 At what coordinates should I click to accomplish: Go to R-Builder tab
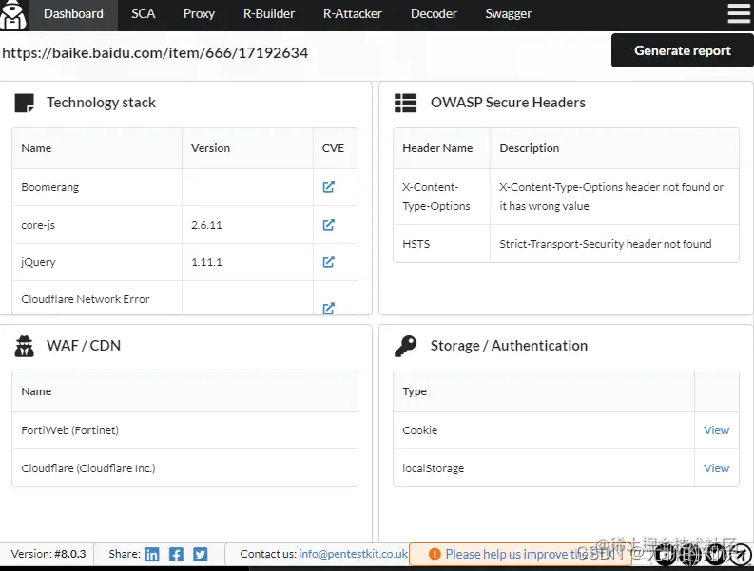269,14
